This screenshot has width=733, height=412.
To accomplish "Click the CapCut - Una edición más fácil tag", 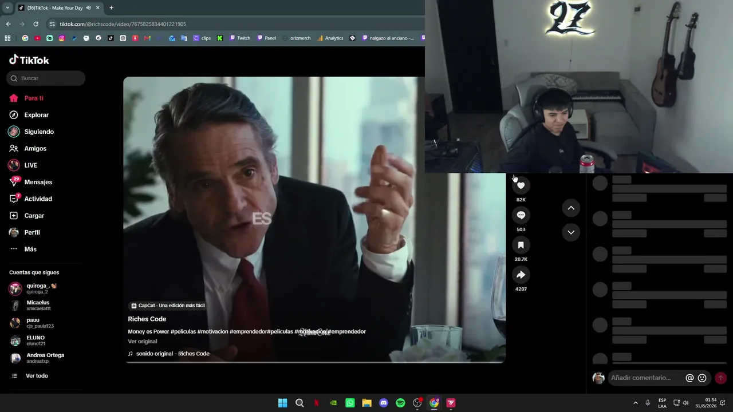I will [168, 306].
